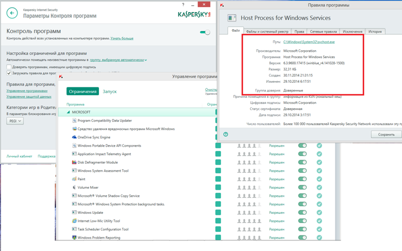Toggle switch for Windows Portable Device API row

tap(303, 146)
